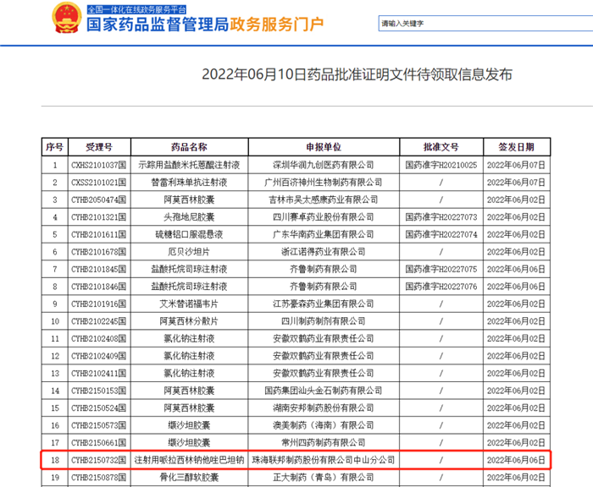Image resolution: width=593 pixels, height=487 pixels.
Task: Select approval number 国药准字H20227073
Action: pyautogui.click(x=441, y=217)
